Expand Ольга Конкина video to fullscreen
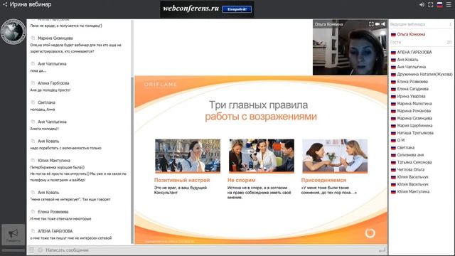Screen dimensions: 455x256 (371, 24)
